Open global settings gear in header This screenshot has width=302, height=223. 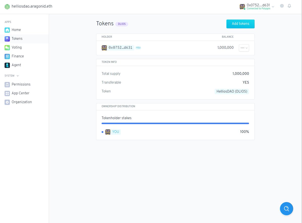(282, 6)
